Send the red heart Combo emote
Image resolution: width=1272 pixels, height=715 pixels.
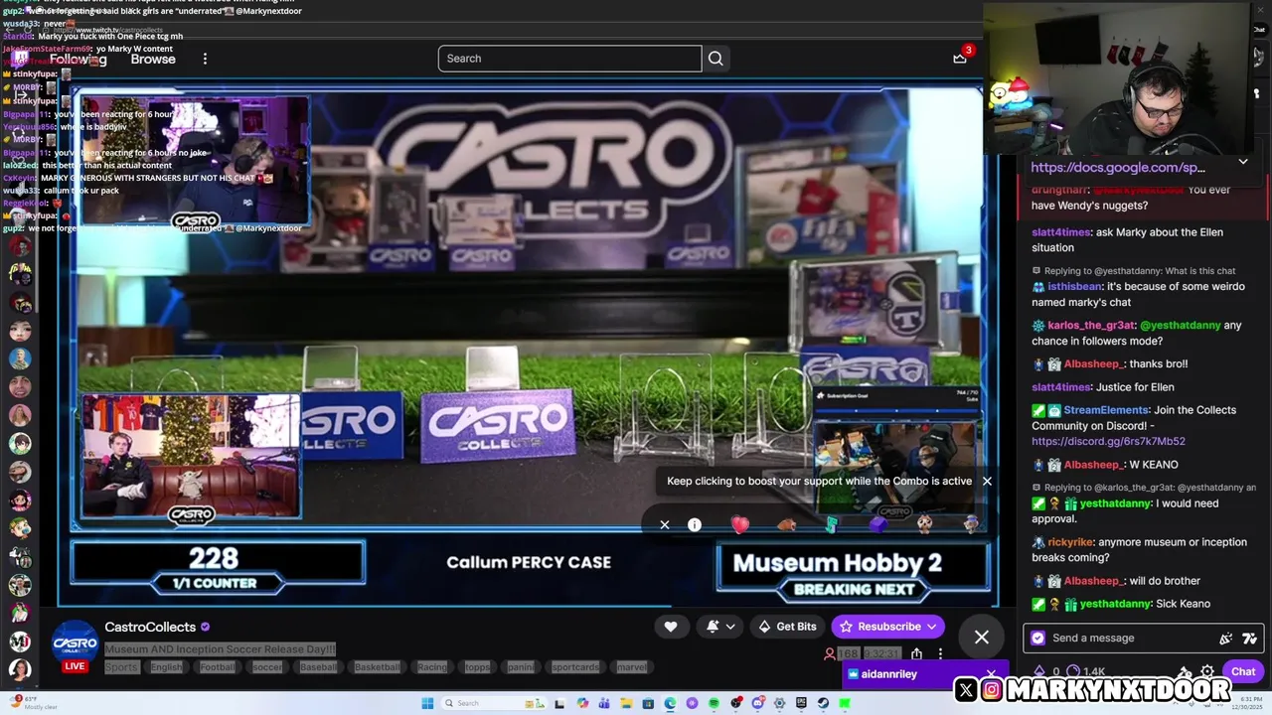tap(740, 524)
